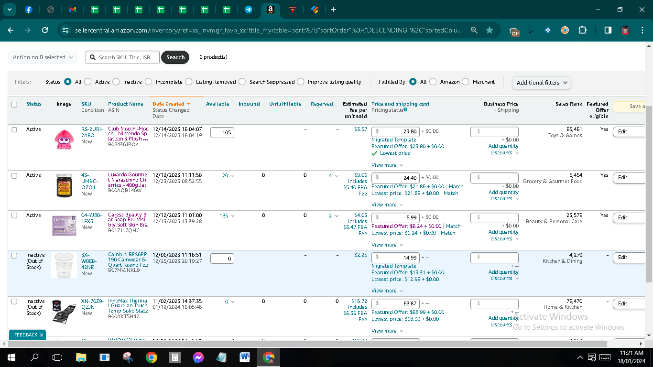This screenshot has width=653, height=367.
Task: Select the Search Suppressed filter
Action: tap(242, 82)
